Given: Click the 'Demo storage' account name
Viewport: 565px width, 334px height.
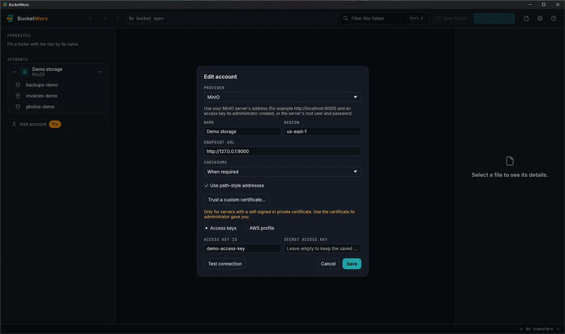Looking at the screenshot, I should click(47, 69).
